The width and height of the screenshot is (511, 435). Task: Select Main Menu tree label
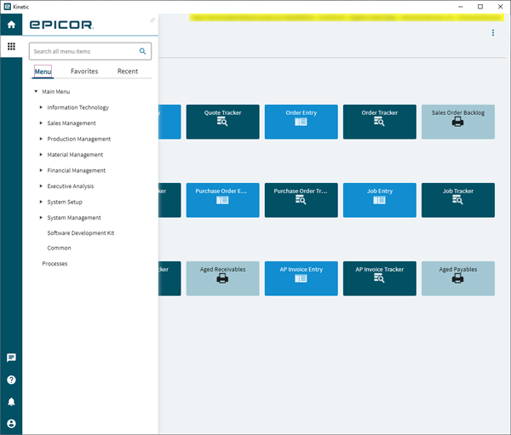point(56,92)
